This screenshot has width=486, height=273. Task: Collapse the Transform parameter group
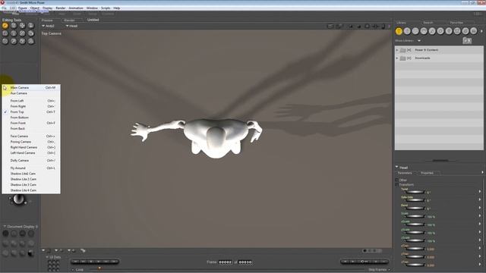(396, 184)
